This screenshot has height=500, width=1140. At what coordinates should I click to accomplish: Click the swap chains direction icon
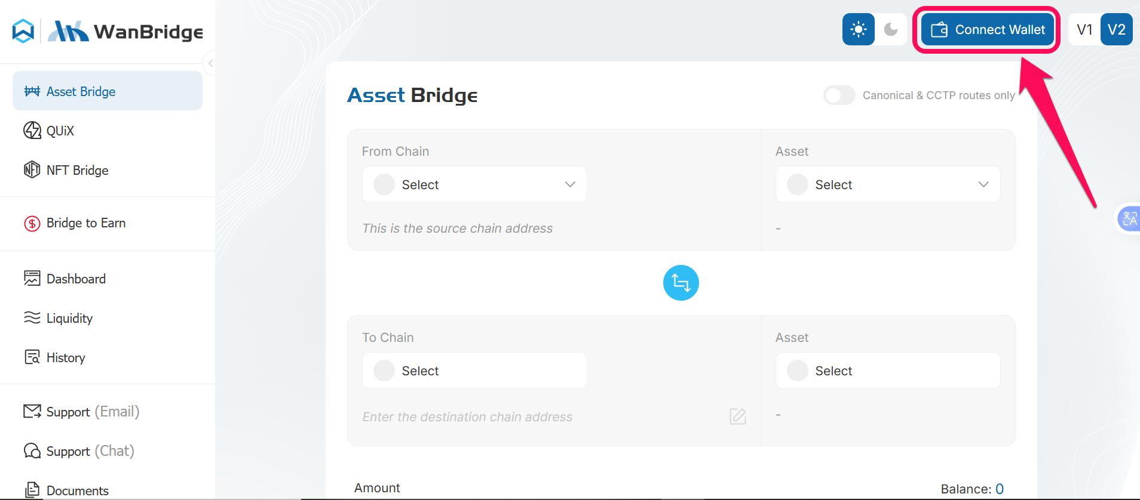[681, 283]
